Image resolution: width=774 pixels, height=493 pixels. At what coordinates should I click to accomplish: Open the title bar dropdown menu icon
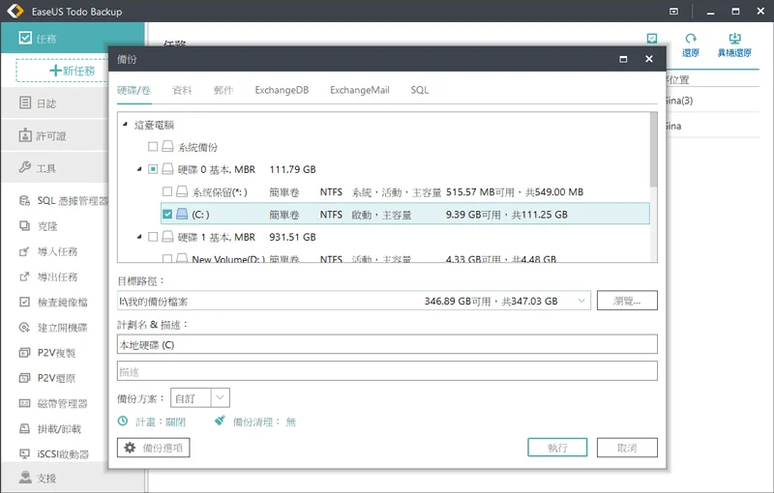point(673,11)
